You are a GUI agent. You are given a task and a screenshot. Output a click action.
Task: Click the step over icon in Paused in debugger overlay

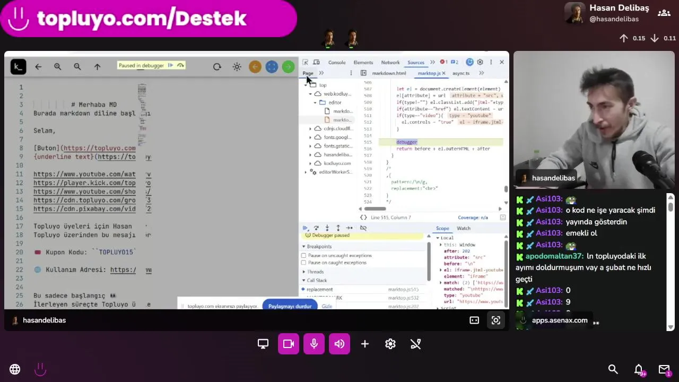tap(181, 65)
